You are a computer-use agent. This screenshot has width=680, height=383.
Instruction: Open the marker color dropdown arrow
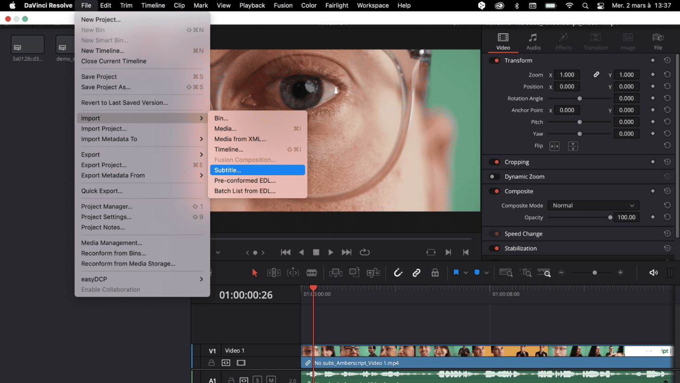pyautogui.click(x=487, y=272)
